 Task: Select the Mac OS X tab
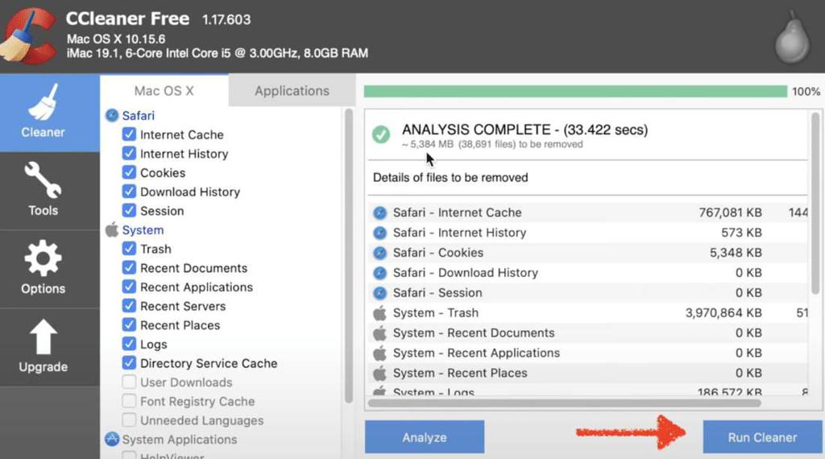pyautogui.click(x=164, y=91)
